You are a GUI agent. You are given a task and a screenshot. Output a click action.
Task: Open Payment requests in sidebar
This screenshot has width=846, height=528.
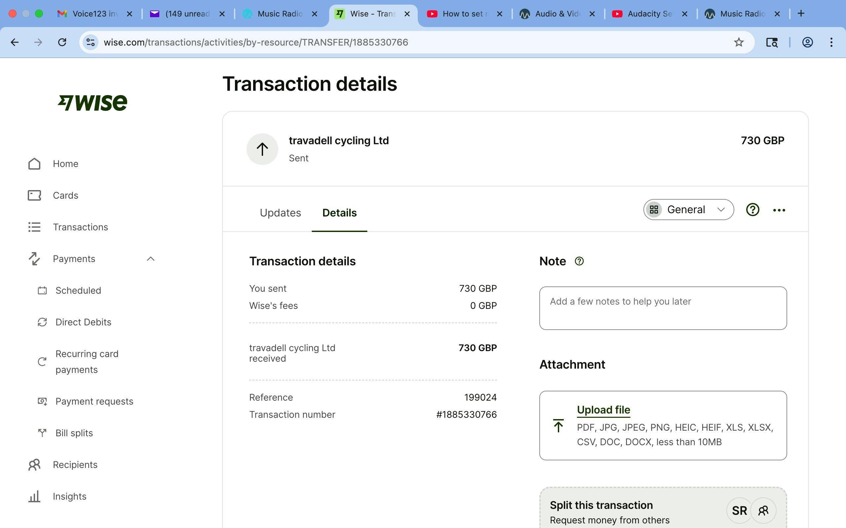(x=94, y=401)
